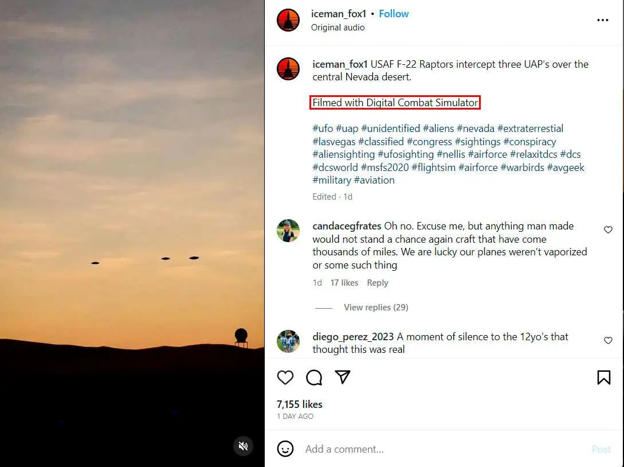The image size is (624, 467).
Task: Click the #ufo hashtag
Action: pos(323,129)
